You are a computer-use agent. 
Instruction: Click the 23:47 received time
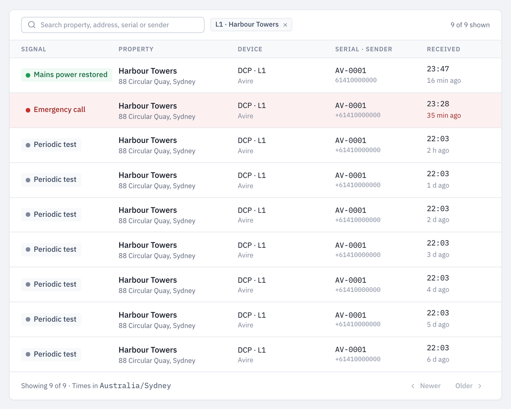438,69
